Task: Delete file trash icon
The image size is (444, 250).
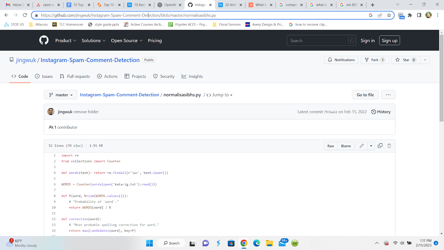Action: (389, 146)
